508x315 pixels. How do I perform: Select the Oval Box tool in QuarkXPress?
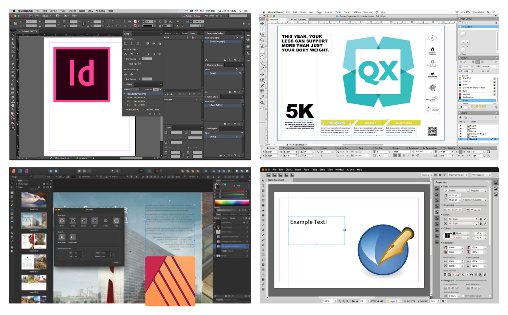pyautogui.click(x=262, y=57)
